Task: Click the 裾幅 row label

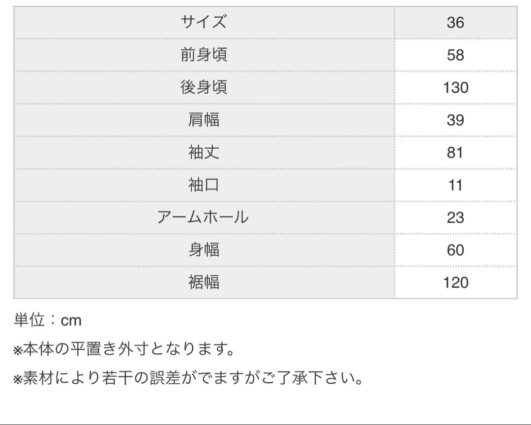Action: (x=204, y=282)
